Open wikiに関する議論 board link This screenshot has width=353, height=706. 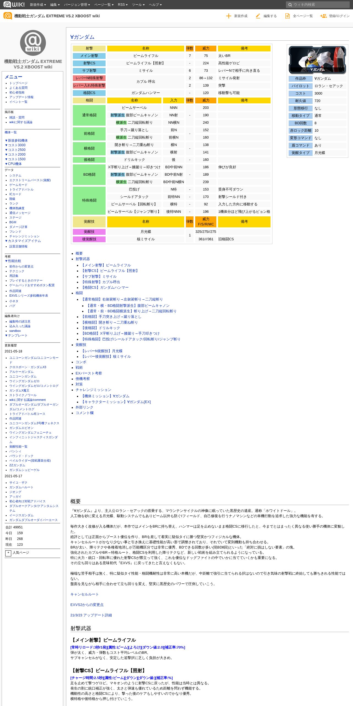tap(21, 122)
